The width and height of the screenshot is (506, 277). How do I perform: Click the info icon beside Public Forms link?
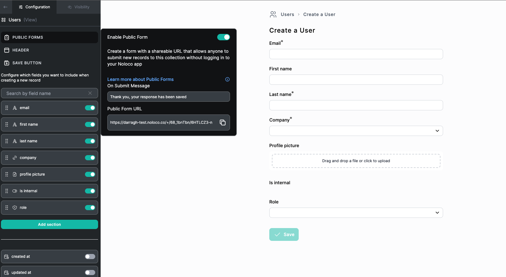pyautogui.click(x=227, y=79)
